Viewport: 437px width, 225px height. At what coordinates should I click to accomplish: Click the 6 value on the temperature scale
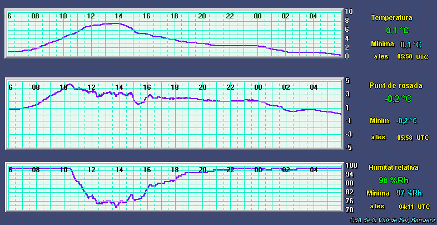347,30
